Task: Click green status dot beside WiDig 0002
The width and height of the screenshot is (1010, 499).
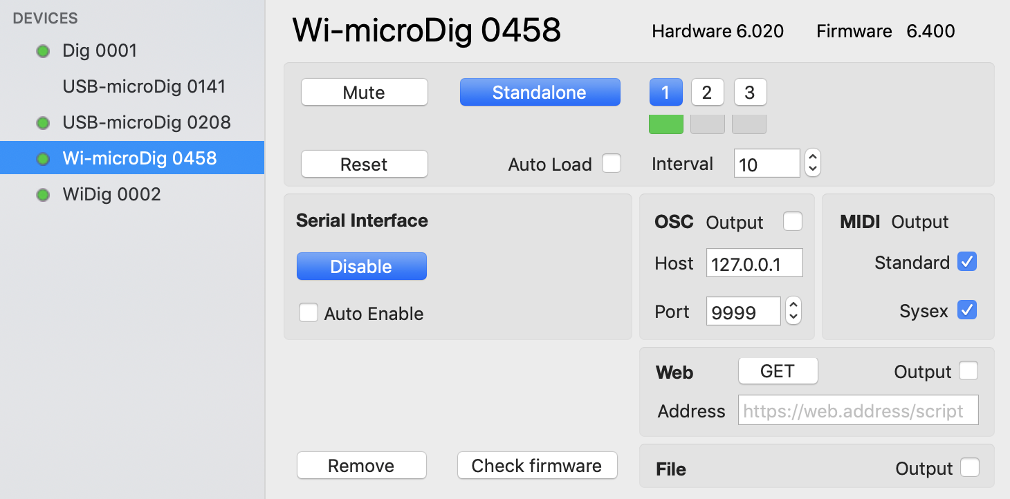Action: tap(43, 195)
